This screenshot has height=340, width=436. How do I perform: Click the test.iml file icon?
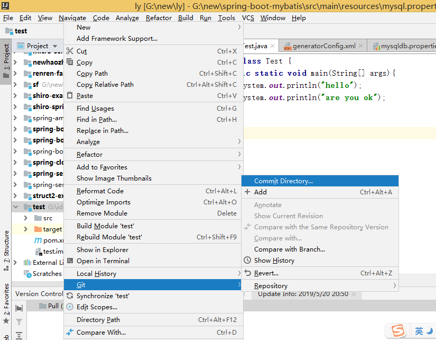point(39,252)
